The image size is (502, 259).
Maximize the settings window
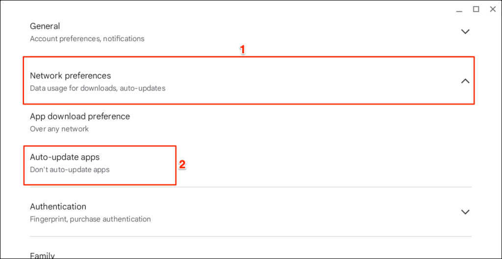click(x=476, y=9)
